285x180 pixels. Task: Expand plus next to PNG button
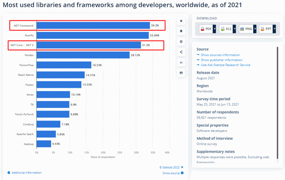pos(255,29)
